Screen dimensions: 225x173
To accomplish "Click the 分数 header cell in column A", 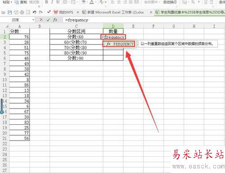I will (x=19, y=32).
